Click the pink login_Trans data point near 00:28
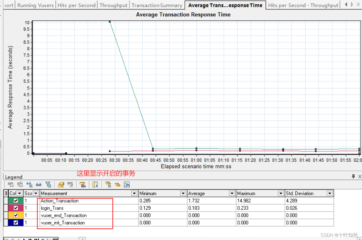Screen dimensions: 362x240 point(110,151)
